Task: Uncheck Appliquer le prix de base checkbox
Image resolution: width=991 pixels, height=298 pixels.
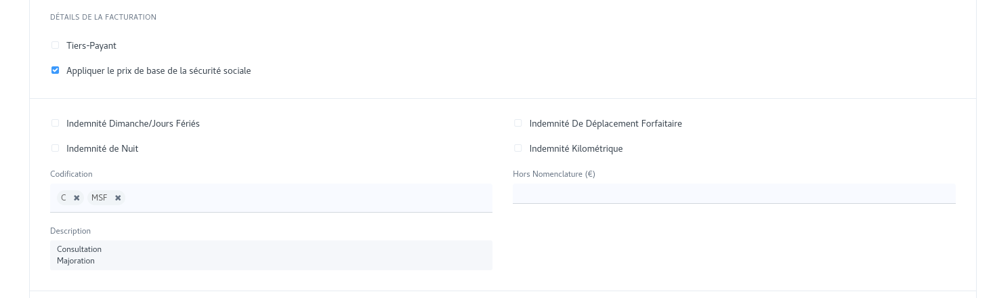Action: point(56,70)
